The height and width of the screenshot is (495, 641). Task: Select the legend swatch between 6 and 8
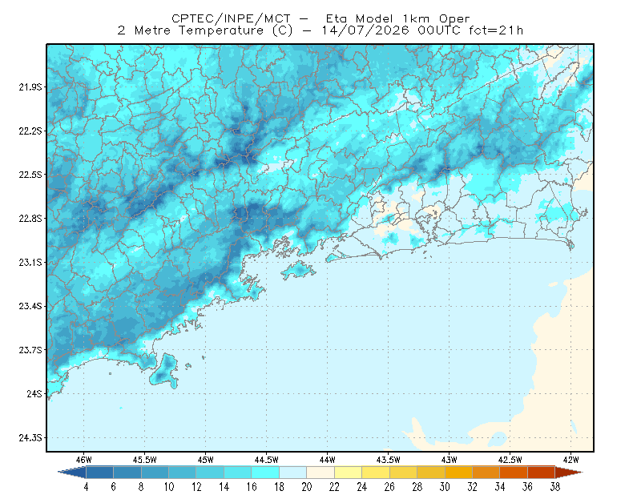127,473
